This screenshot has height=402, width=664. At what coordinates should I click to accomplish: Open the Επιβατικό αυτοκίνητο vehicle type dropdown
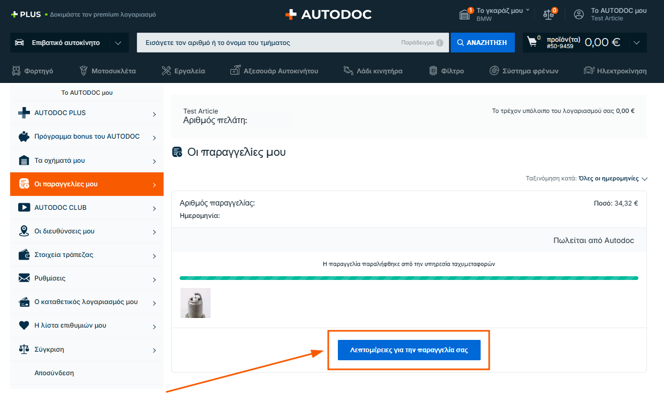[70, 43]
